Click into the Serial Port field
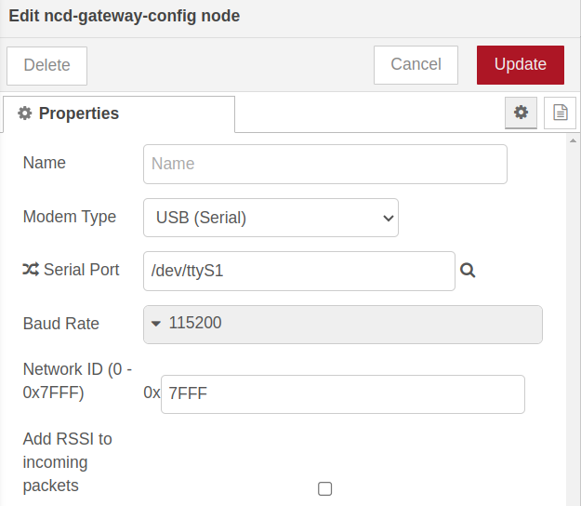The image size is (581, 506). (298, 271)
